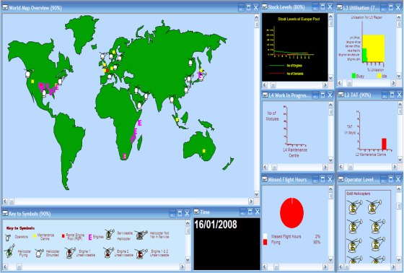This screenshot has height=273, width=404.
Task: Click scroll down arrow in Key to Symbols
Action: tap(188, 260)
